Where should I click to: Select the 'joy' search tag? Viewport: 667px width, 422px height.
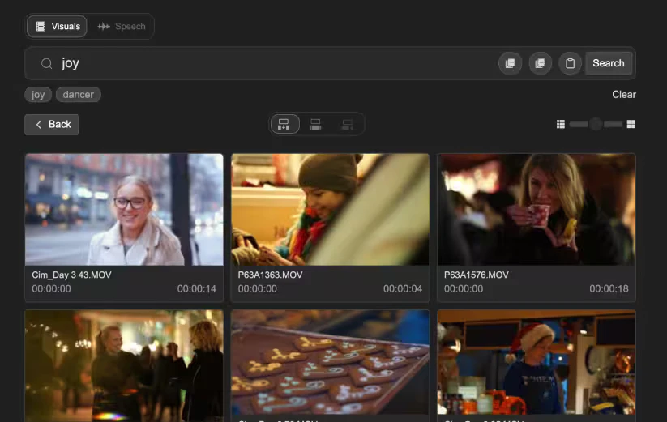tap(38, 95)
